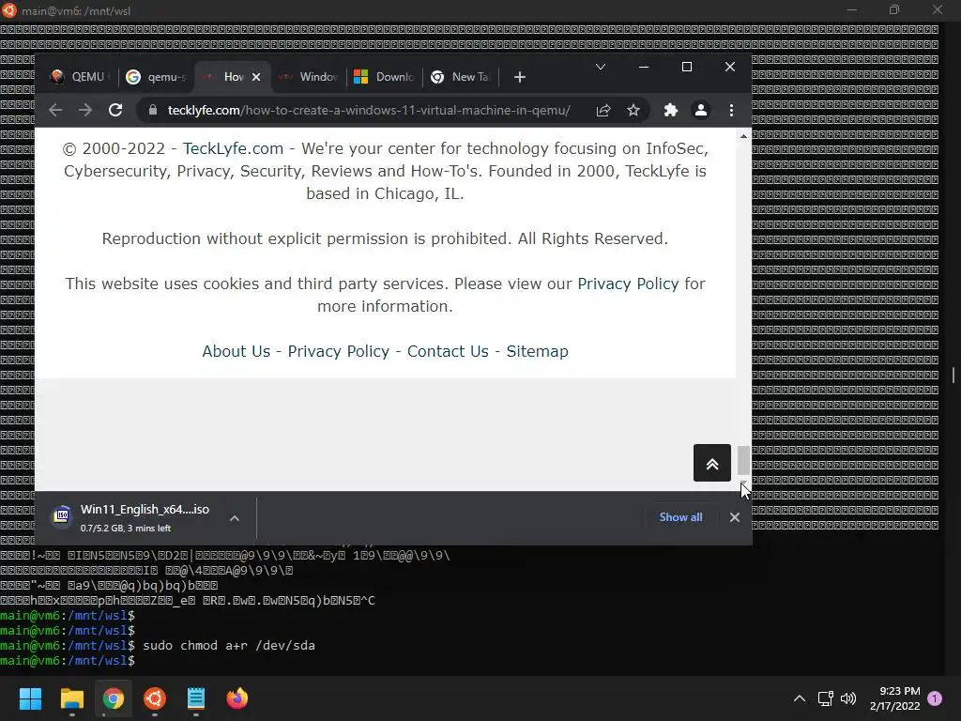Click Chrome's forward navigation arrow
The width and height of the screenshot is (961, 721).
point(85,111)
